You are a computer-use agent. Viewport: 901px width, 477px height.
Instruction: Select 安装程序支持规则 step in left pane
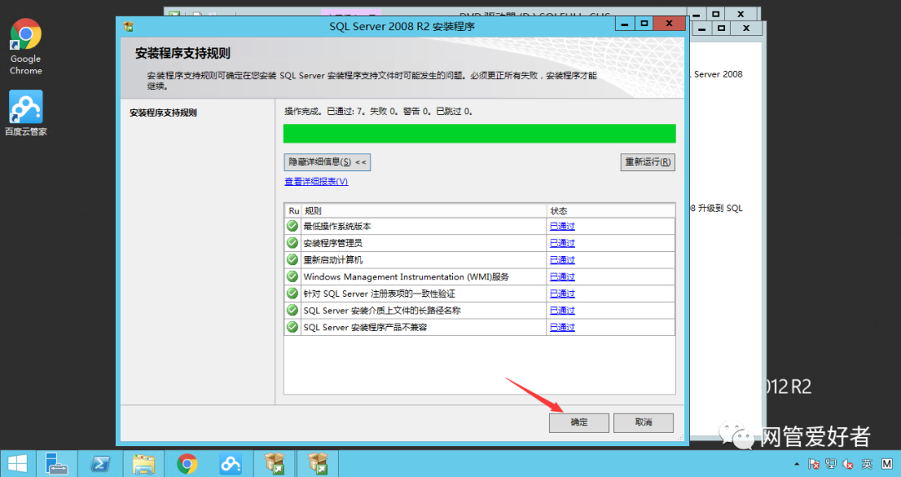pos(164,113)
